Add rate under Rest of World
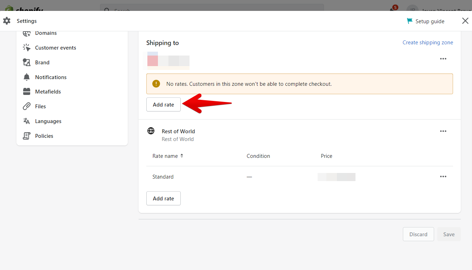Image resolution: width=472 pixels, height=270 pixels. point(164,198)
